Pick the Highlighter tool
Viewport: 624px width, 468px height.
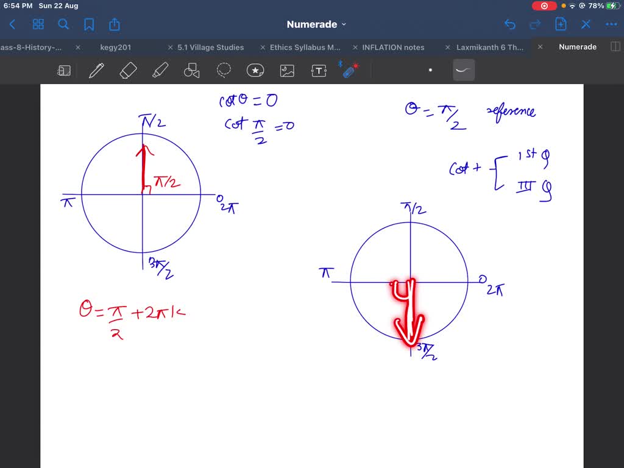[x=160, y=70]
